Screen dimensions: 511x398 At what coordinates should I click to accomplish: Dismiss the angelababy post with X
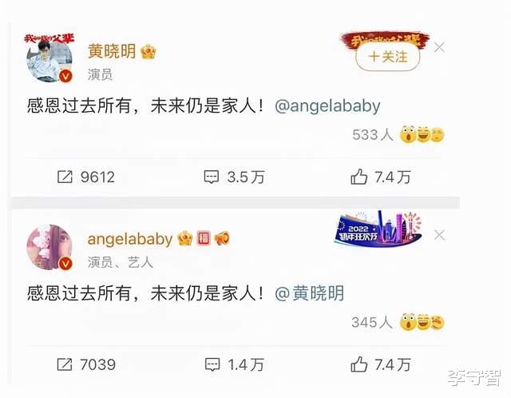pyautogui.click(x=439, y=235)
